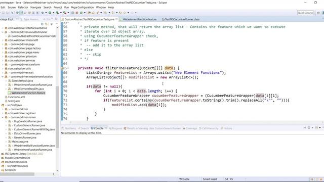
Task: Open the Coverage view tab
Action: [x=190, y=128]
